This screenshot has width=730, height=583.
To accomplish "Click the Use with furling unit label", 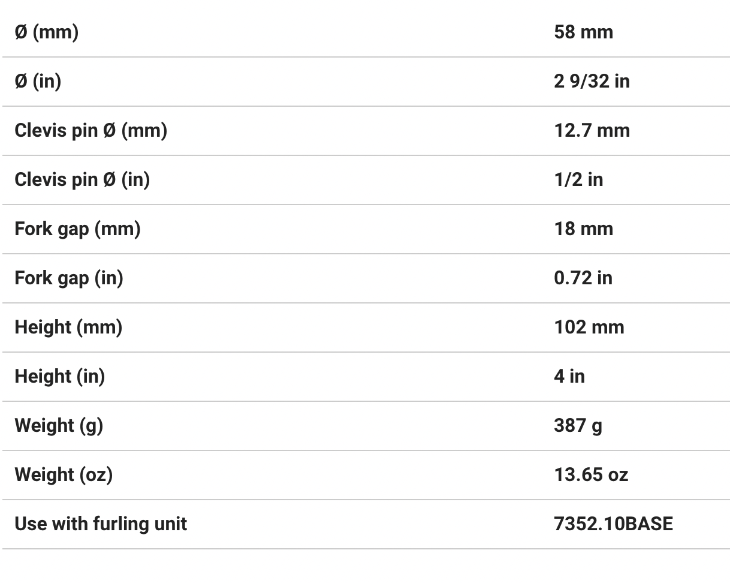I will pos(101,524).
